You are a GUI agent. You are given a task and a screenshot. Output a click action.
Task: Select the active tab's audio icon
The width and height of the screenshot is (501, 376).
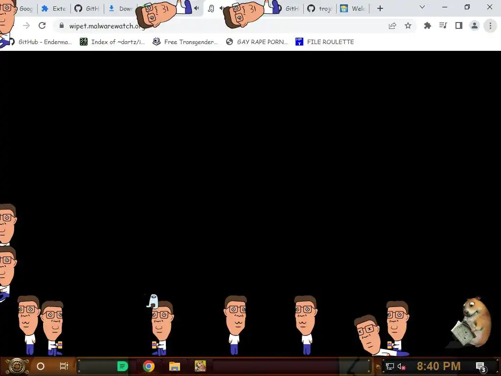point(221,8)
